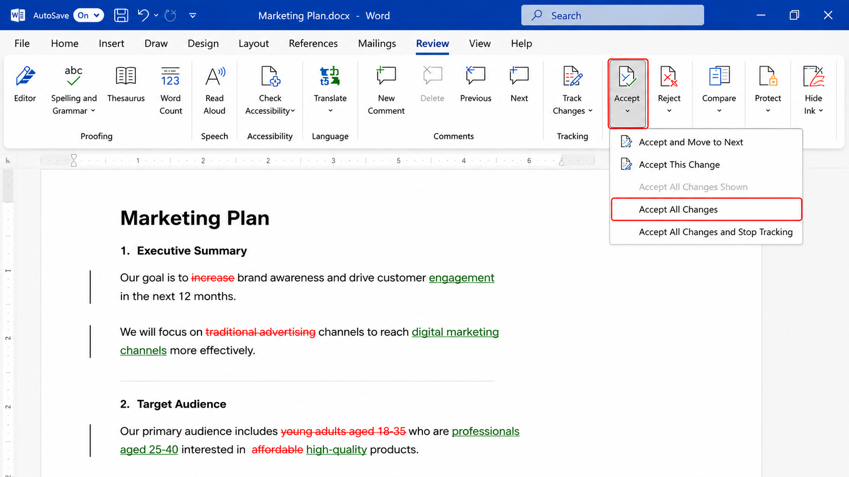Expand the Compare dropdown arrow

[x=719, y=111]
